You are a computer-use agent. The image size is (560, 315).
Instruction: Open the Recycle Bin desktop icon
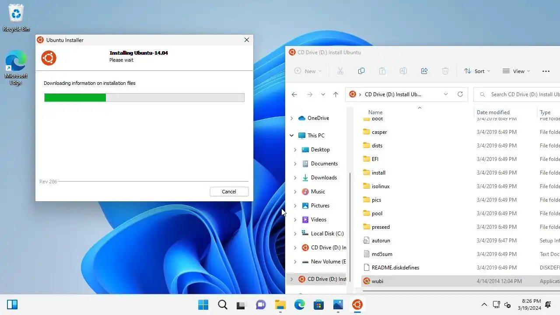pos(16,18)
